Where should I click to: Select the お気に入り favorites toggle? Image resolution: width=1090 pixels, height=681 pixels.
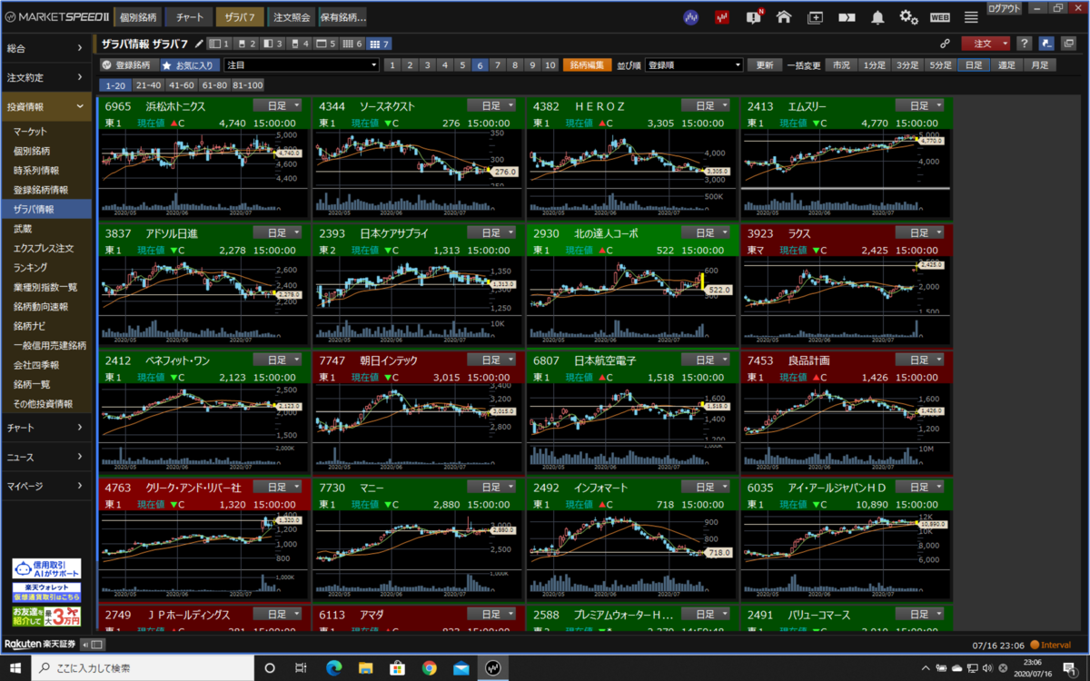point(189,65)
